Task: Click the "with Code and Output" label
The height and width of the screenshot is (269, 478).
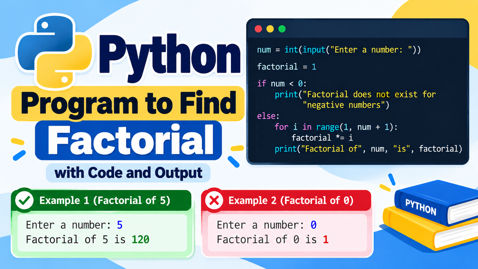Action: click(128, 173)
